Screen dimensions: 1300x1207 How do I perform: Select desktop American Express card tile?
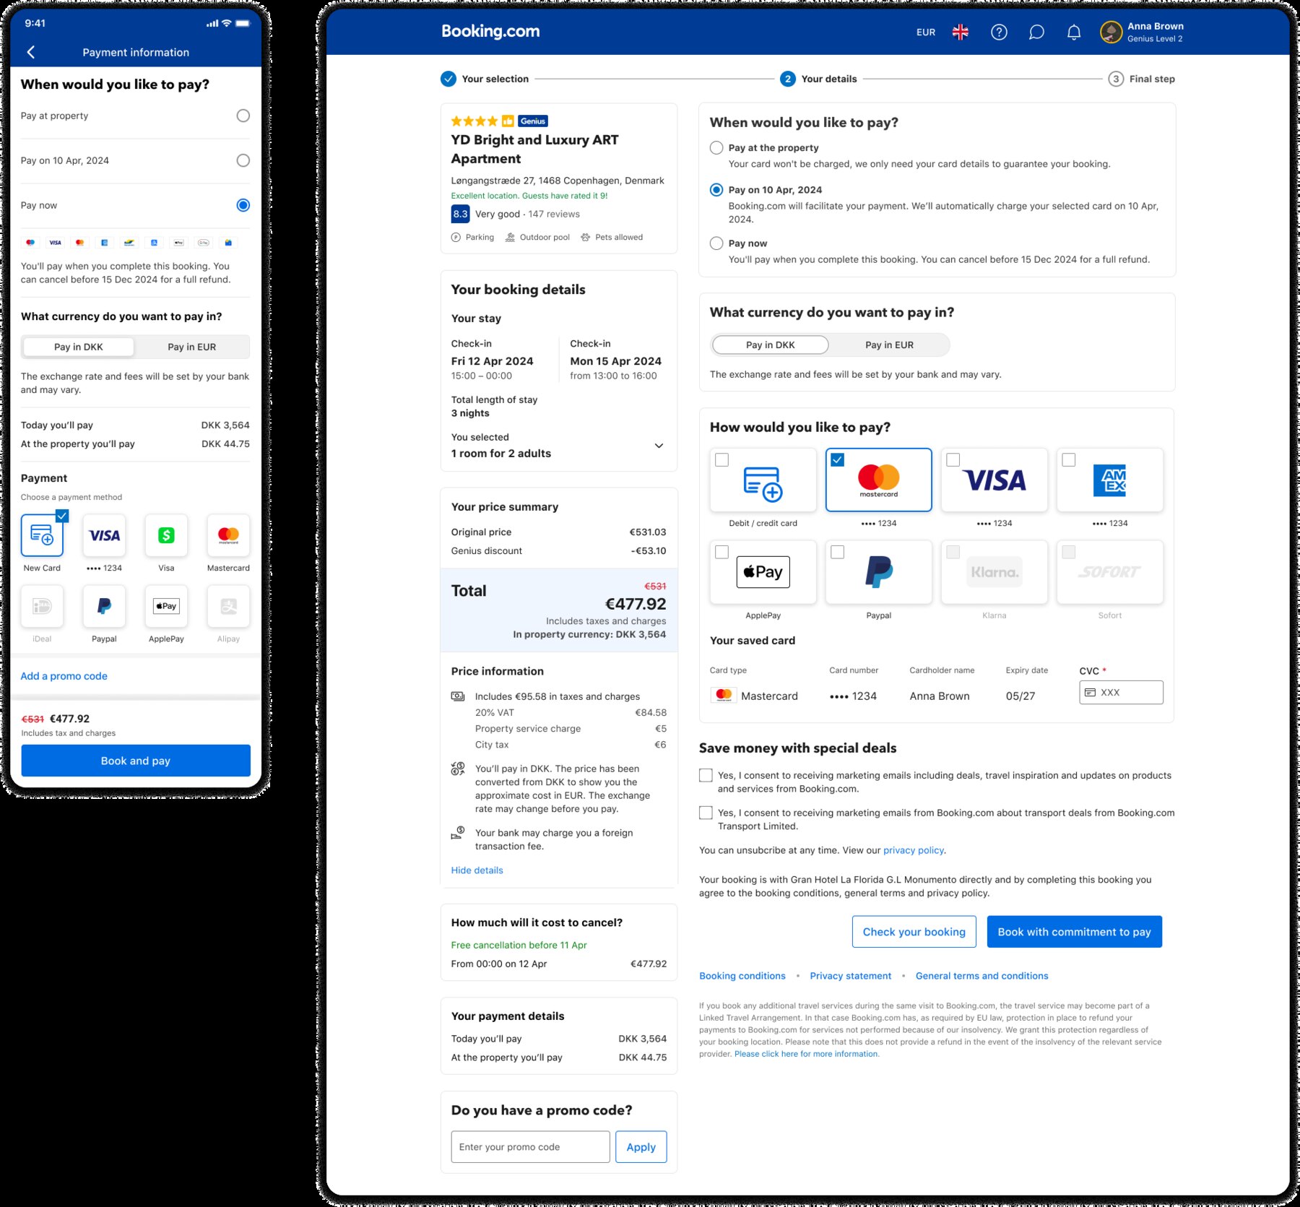(x=1110, y=480)
